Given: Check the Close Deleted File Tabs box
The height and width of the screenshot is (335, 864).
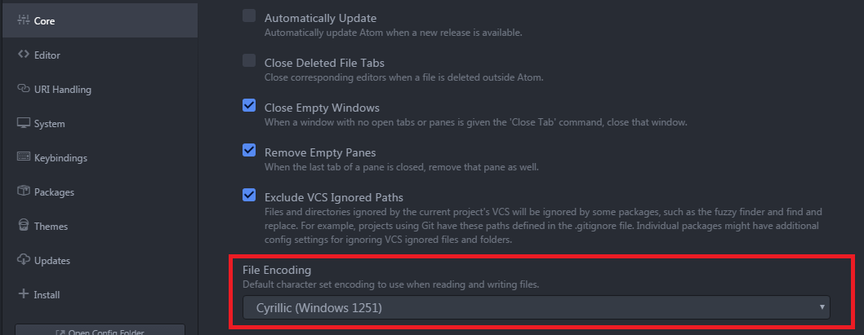Looking at the screenshot, I should tap(249, 60).
